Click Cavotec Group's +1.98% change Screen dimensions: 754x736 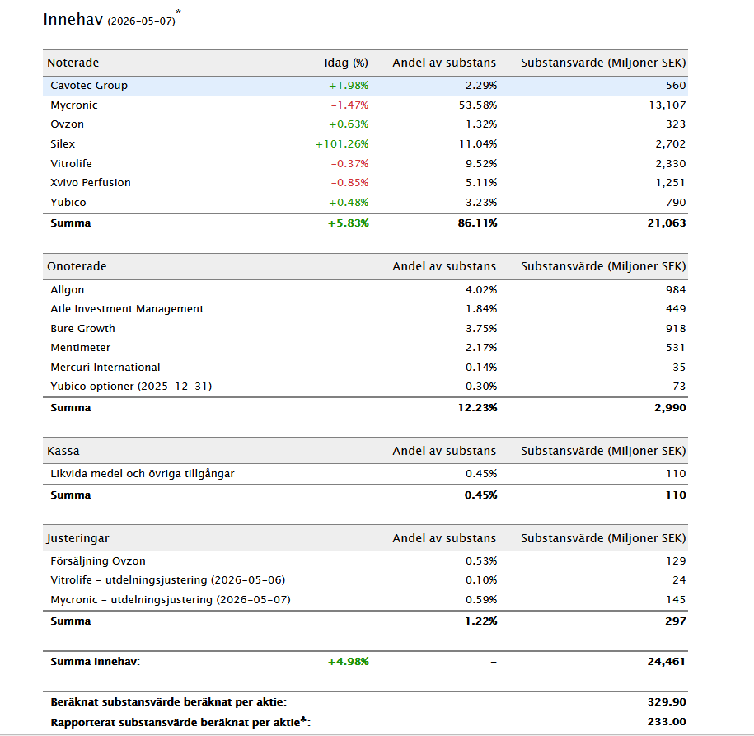point(349,86)
